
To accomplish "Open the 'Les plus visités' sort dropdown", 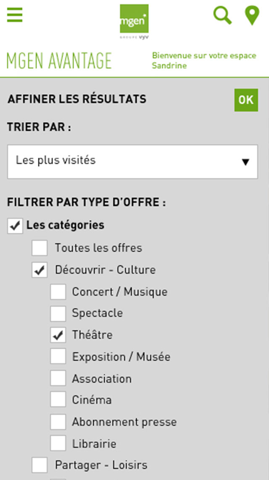I will click(x=132, y=162).
